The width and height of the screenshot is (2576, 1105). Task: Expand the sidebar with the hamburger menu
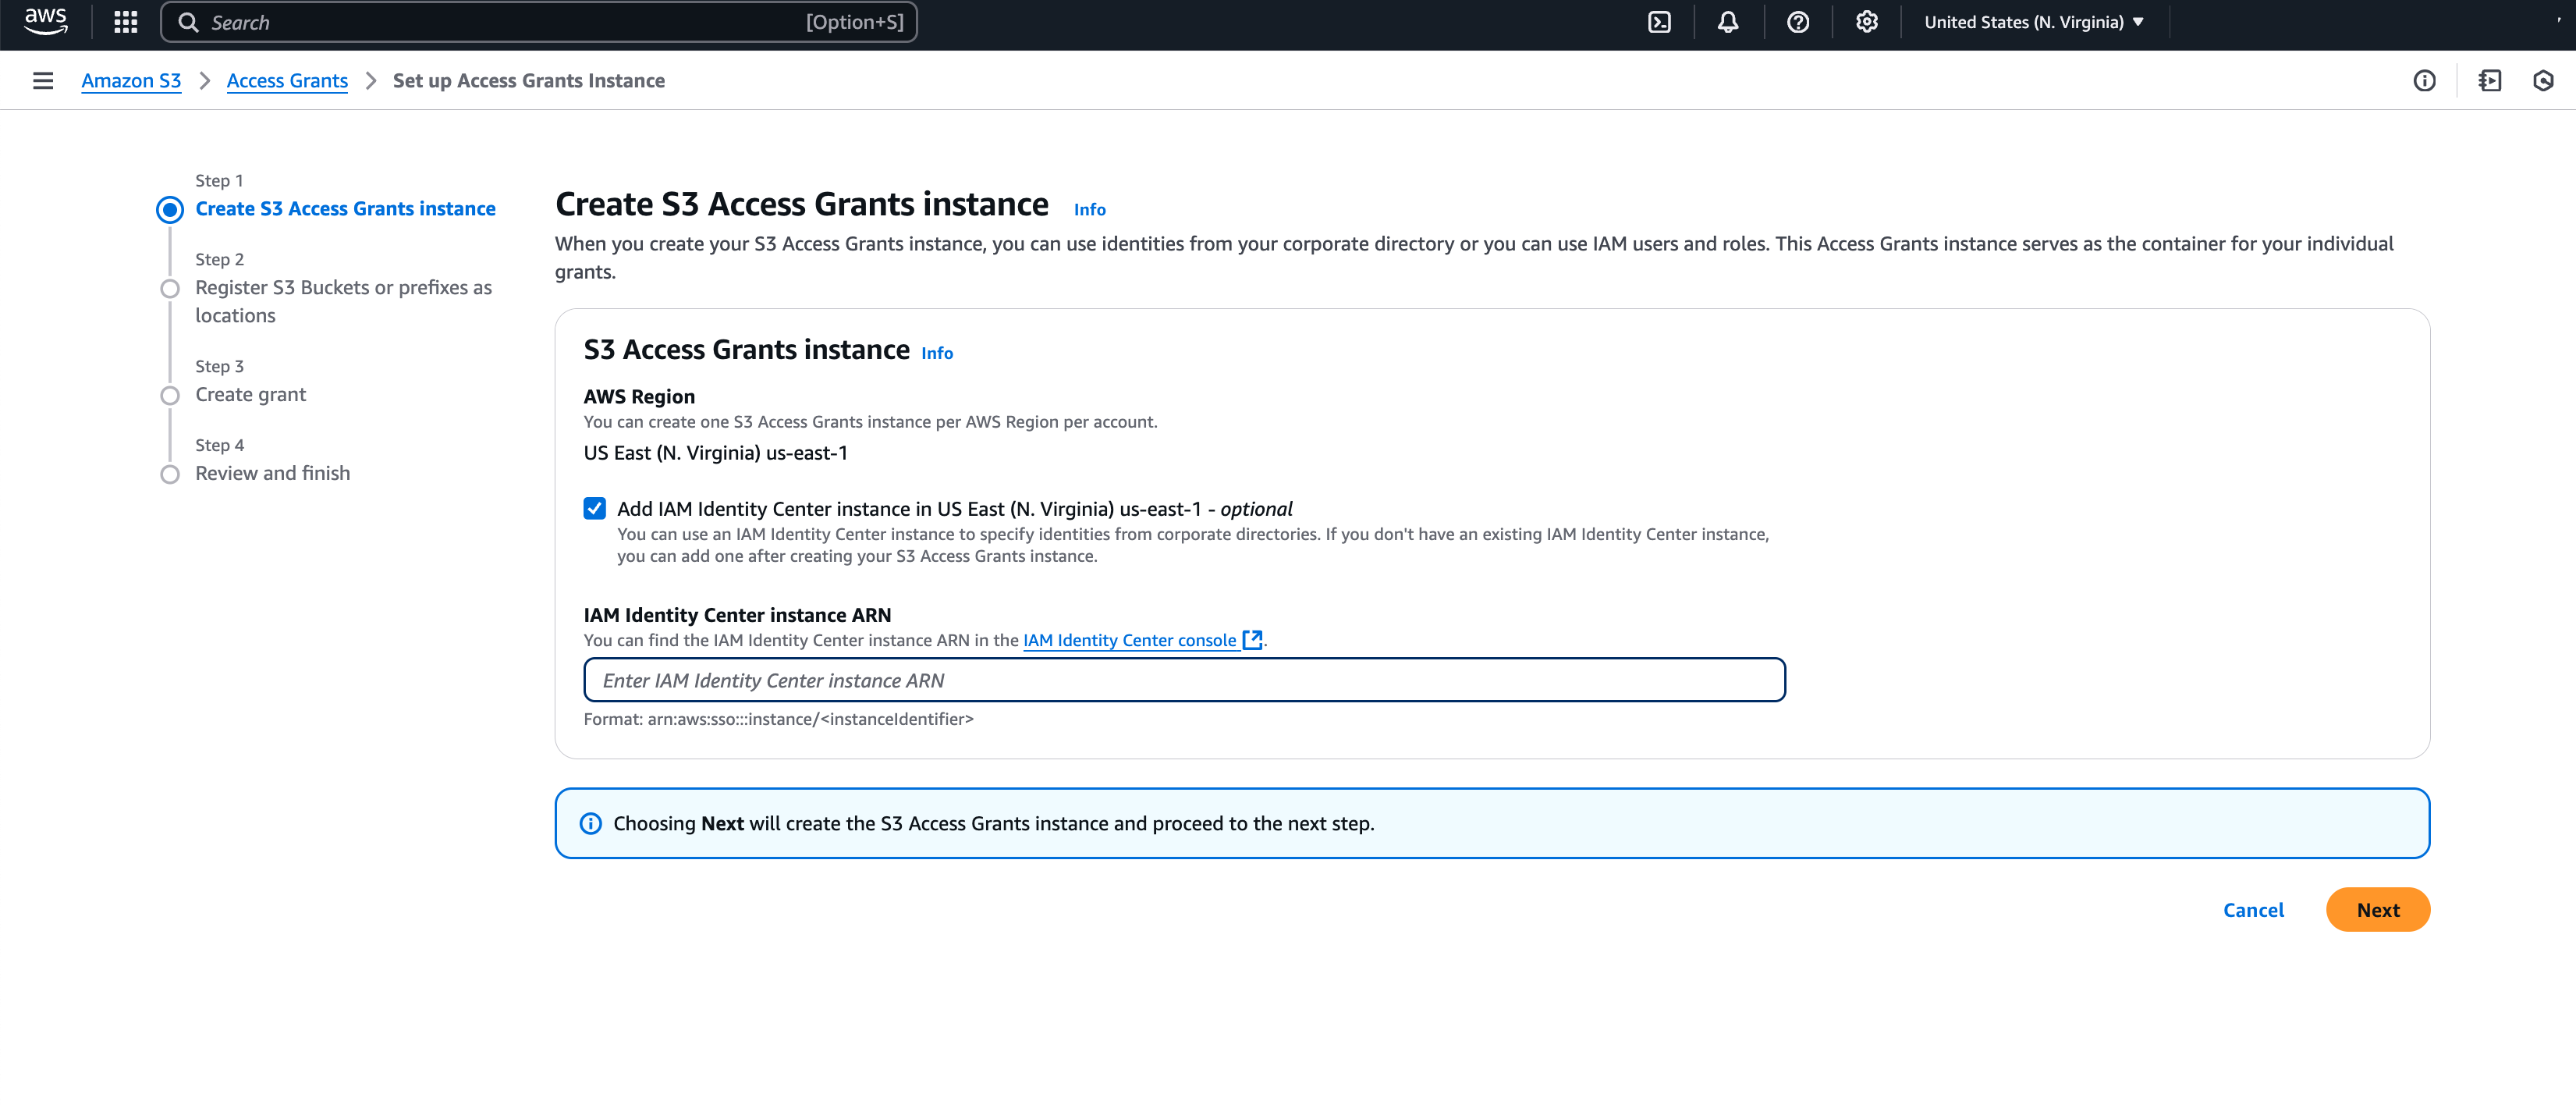[x=42, y=80]
